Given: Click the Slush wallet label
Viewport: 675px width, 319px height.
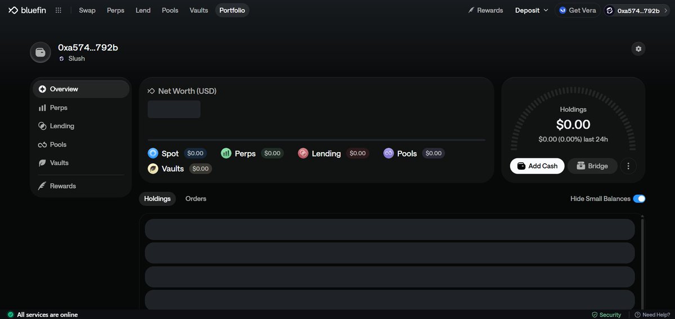Looking at the screenshot, I should point(71,58).
